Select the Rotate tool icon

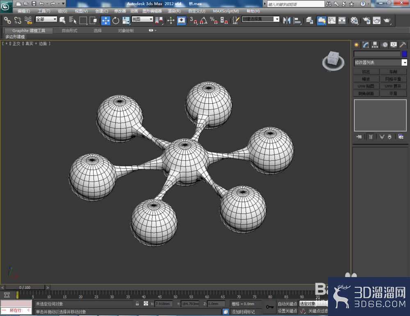(116, 20)
